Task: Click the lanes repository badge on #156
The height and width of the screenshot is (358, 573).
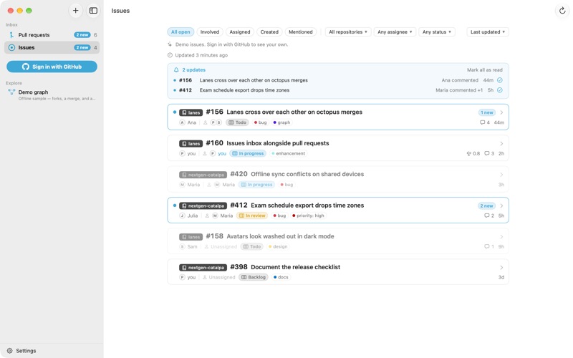Action: 191,112
